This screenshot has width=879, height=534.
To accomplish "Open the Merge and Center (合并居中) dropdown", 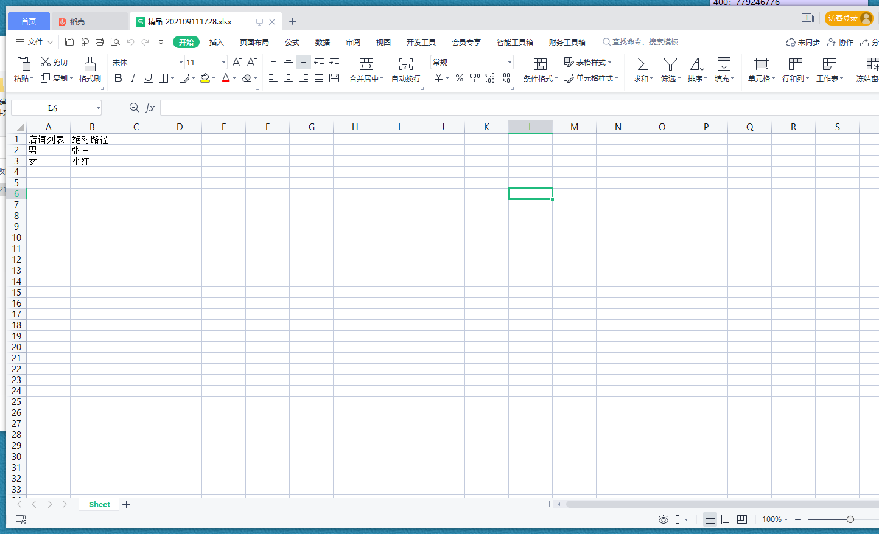I will [x=382, y=78].
